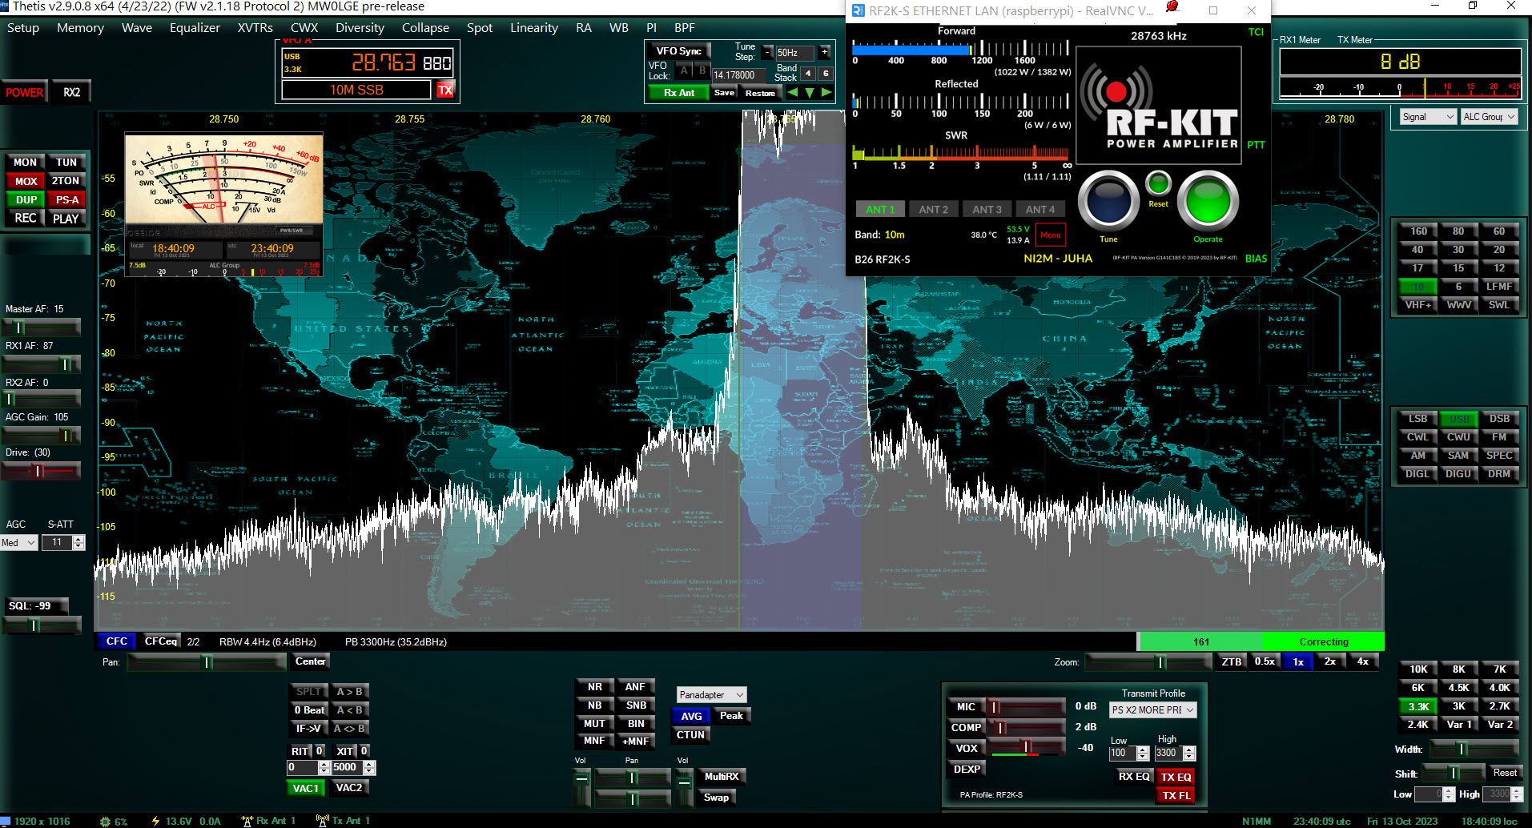Toggle NB noise blanker
Image resolution: width=1532 pixels, height=828 pixels.
click(x=594, y=705)
